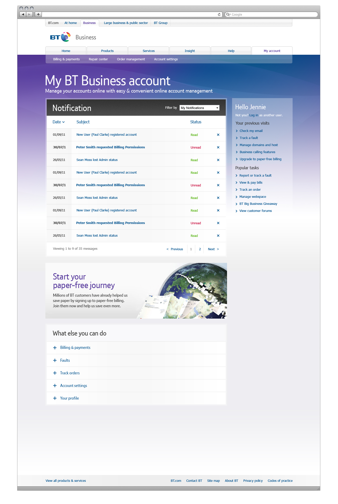Open Upgrade to paper-free billing link
Viewport: 338px width, 504px height.
(260, 159)
